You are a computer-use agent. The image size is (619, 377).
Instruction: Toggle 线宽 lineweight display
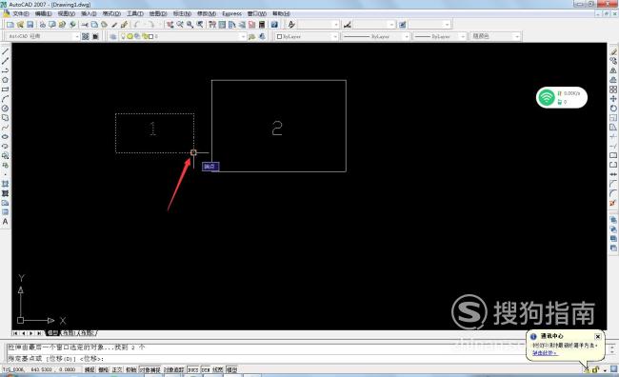218,370
